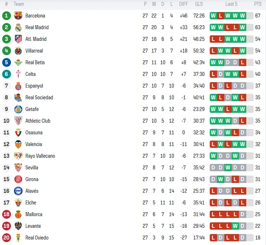Click the Real Madrid club crest
This screenshot has height=245, width=266.
pyautogui.click(x=18, y=27)
